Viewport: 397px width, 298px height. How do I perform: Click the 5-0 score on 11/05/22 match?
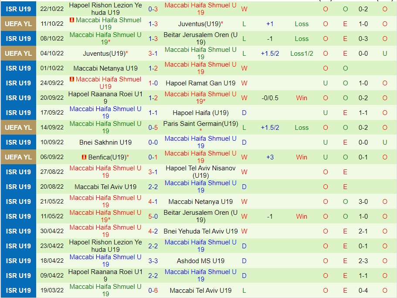click(153, 217)
